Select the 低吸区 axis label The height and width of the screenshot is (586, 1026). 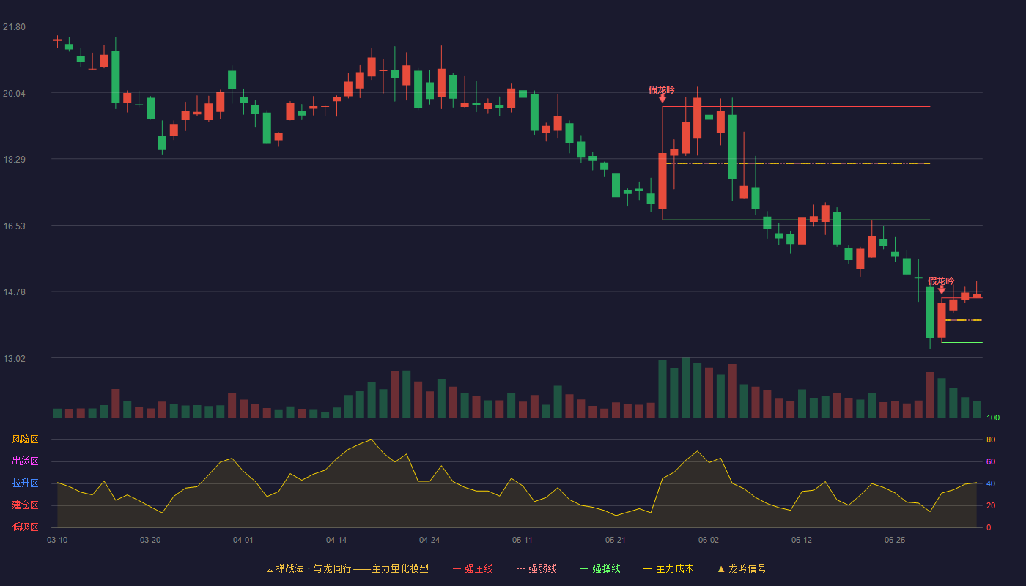click(25, 527)
